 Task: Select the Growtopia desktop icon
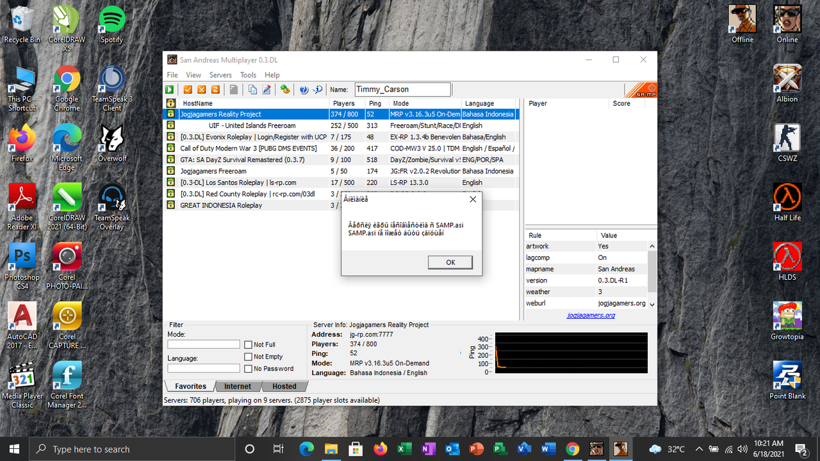click(787, 321)
